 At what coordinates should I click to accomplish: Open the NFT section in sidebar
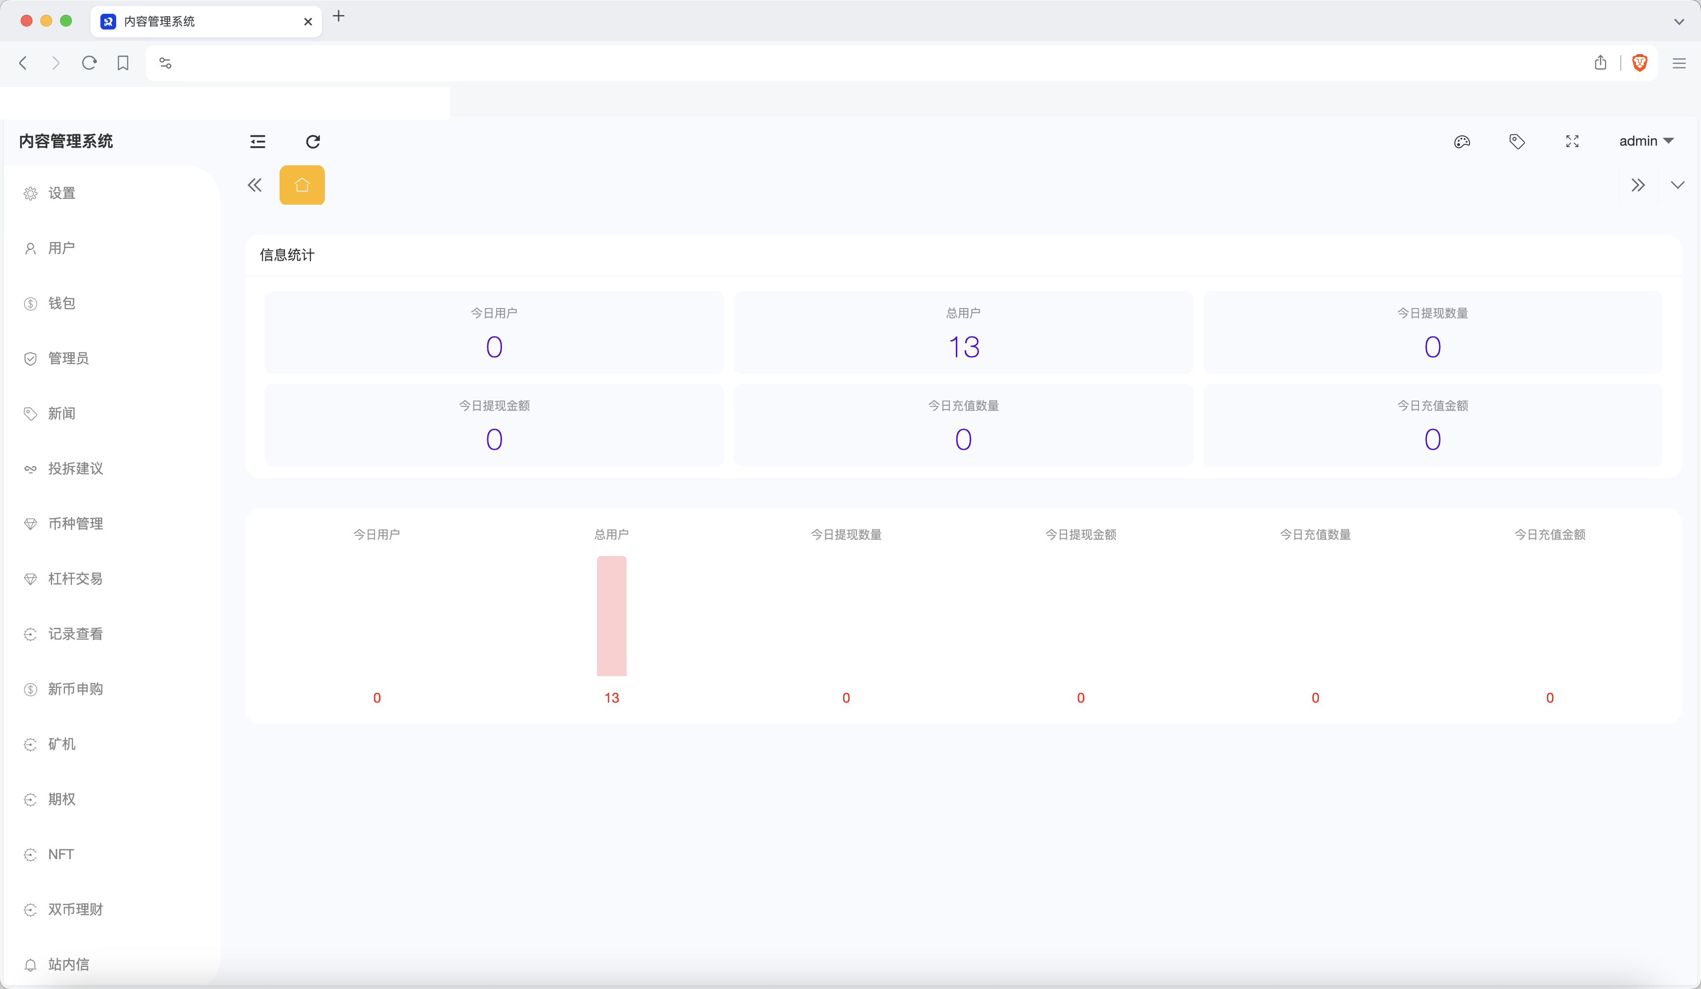click(60, 854)
